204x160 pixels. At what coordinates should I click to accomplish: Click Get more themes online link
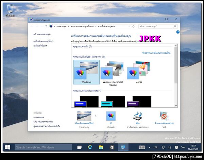pos(156,53)
